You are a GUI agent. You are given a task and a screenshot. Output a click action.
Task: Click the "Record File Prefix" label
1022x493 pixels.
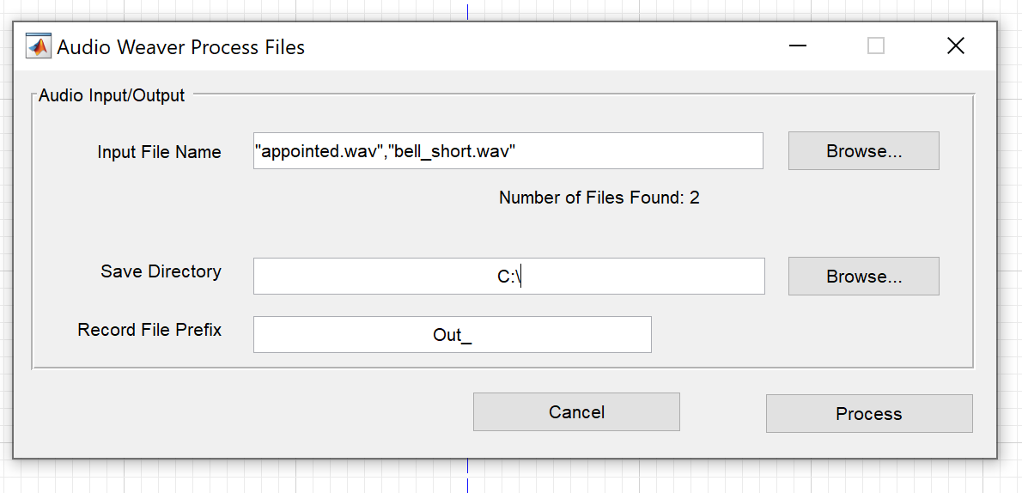pyautogui.click(x=149, y=330)
